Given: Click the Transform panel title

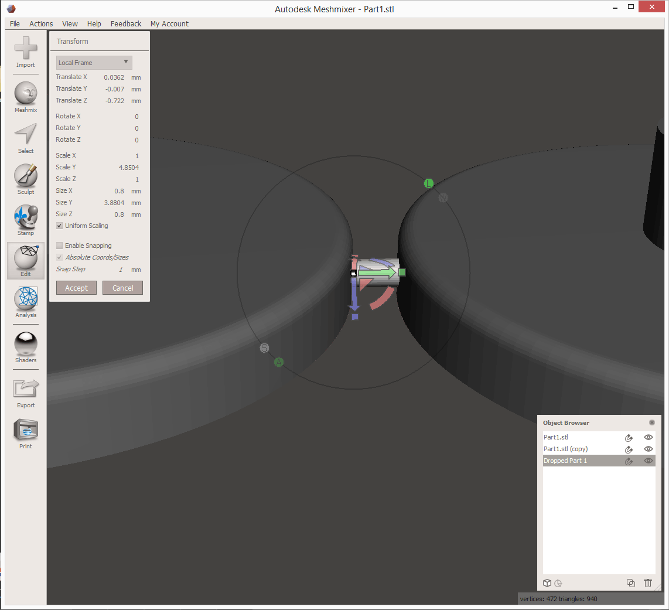Looking at the screenshot, I should (73, 42).
